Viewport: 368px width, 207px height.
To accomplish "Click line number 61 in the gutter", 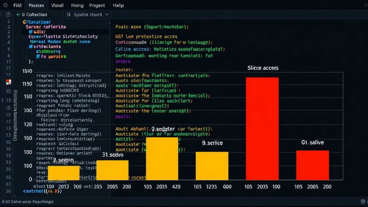I will (9, 184).
